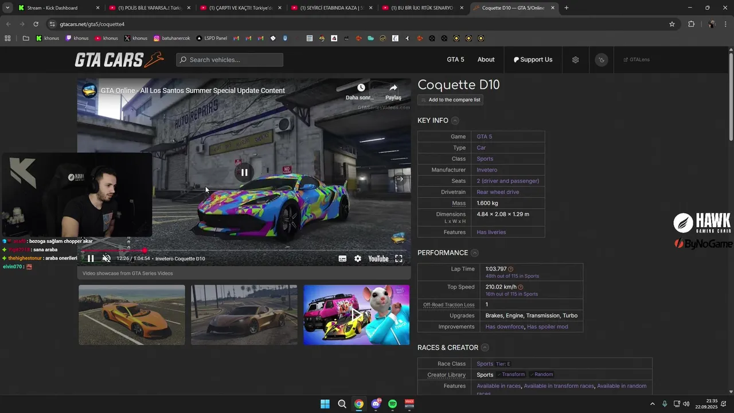This screenshot has height=413, width=734.
Task: Open Instagram batuhanercok bookmark
Action: coord(171,38)
